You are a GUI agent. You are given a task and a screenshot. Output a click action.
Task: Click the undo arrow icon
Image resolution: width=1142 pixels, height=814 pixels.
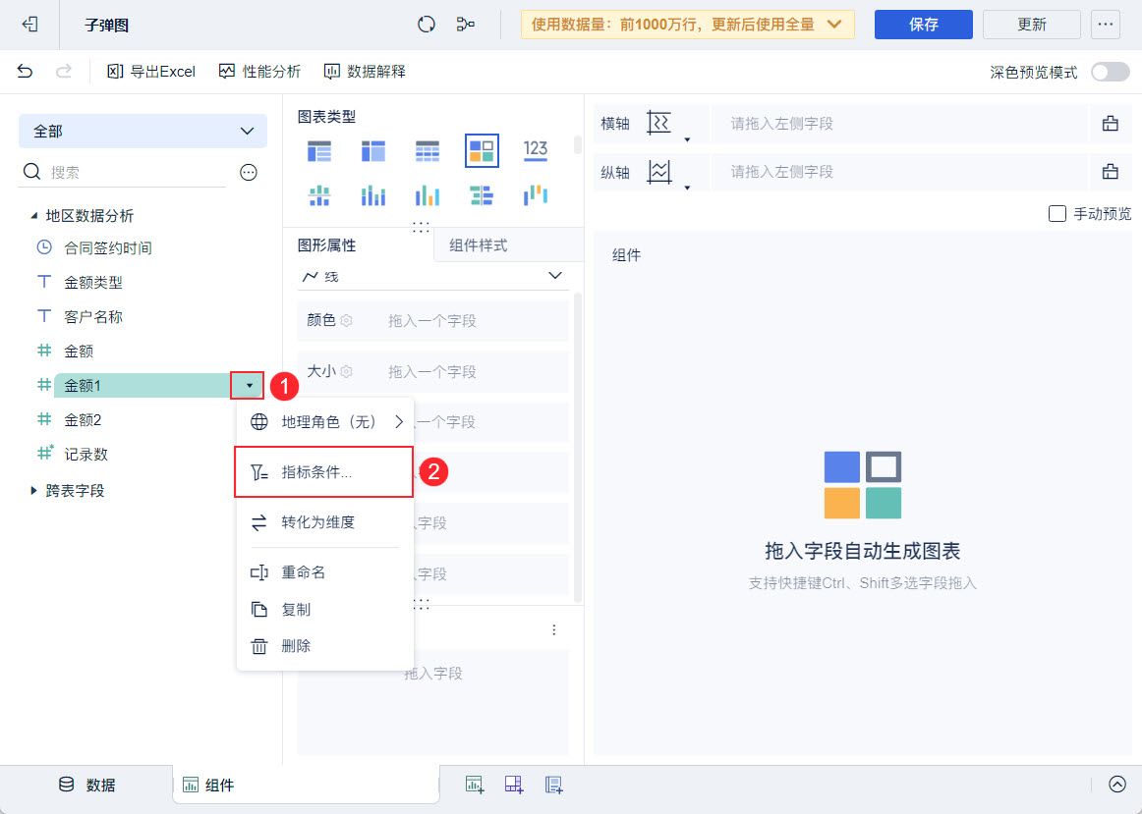[25, 72]
